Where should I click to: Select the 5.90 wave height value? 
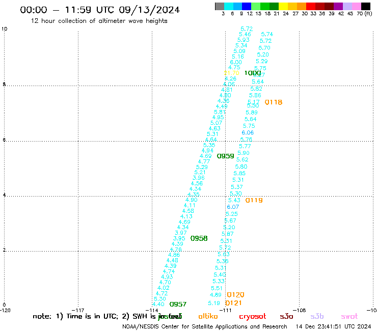tap(244, 153)
